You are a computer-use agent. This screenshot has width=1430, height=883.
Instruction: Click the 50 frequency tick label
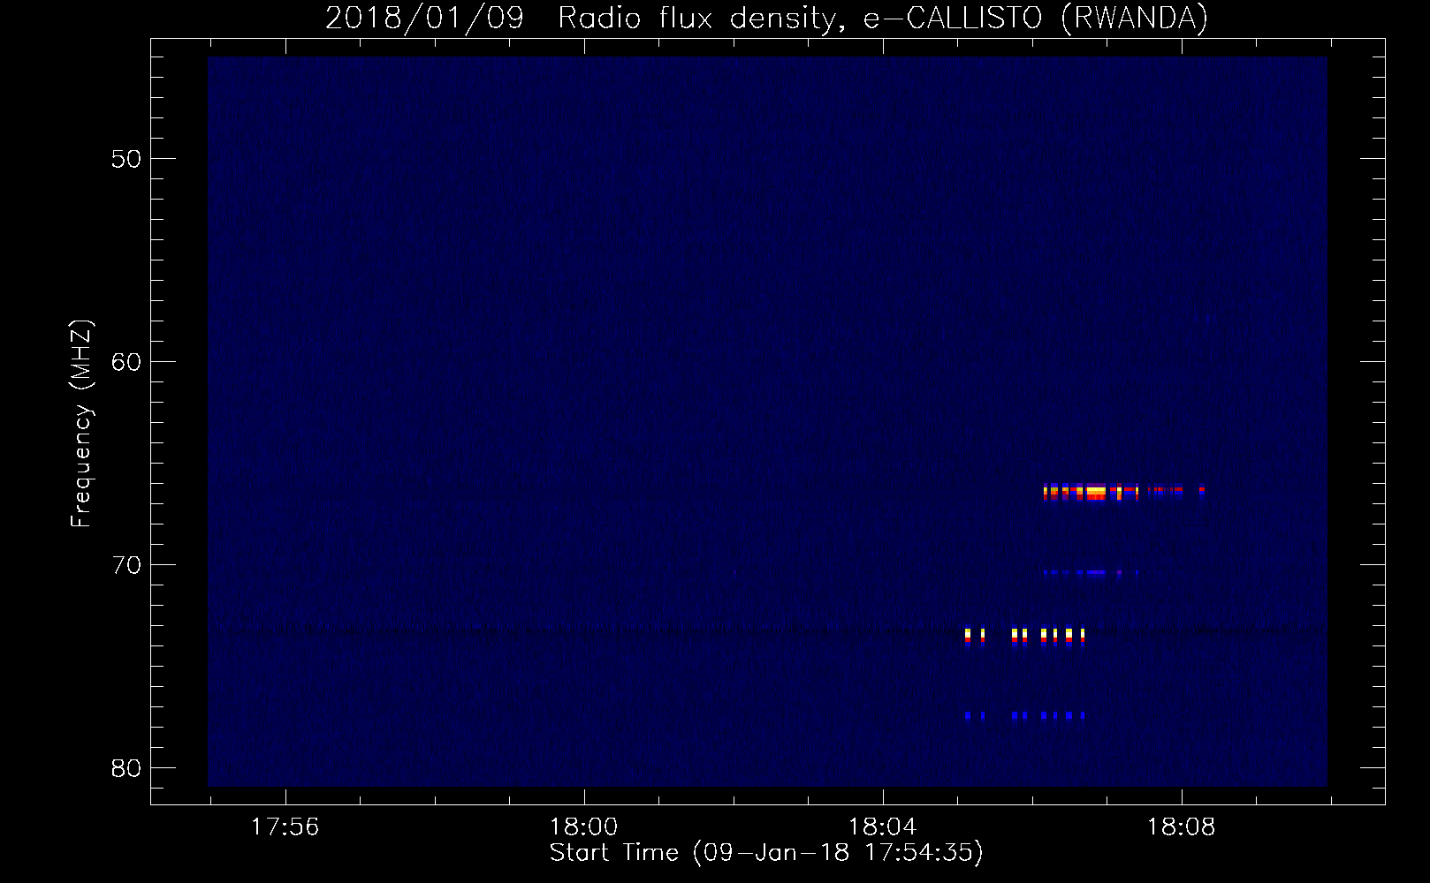126,159
